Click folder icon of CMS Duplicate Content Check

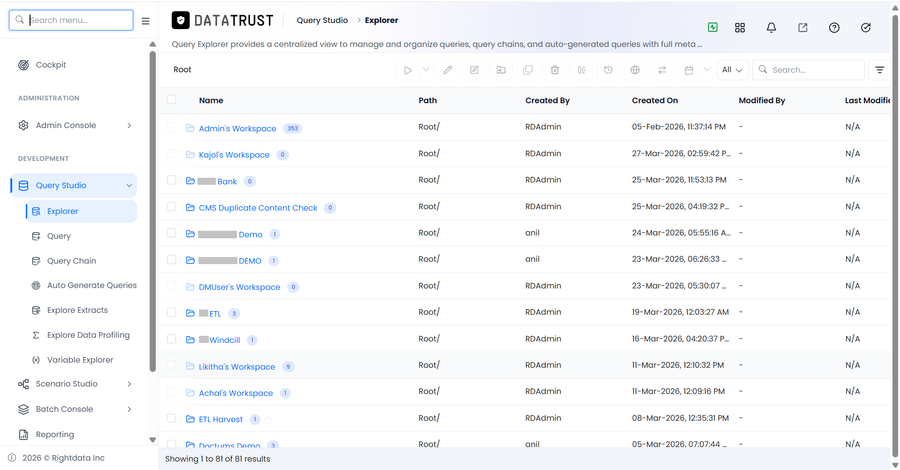click(190, 207)
